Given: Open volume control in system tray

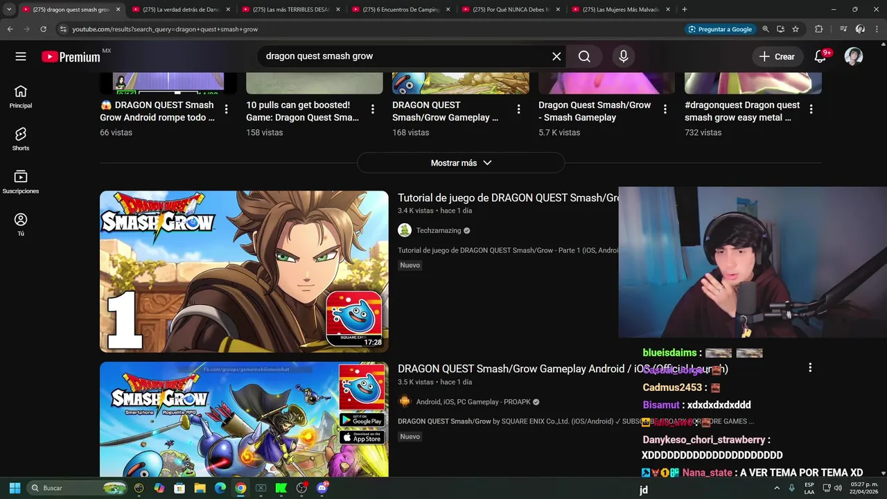Looking at the screenshot, I should coord(838,488).
